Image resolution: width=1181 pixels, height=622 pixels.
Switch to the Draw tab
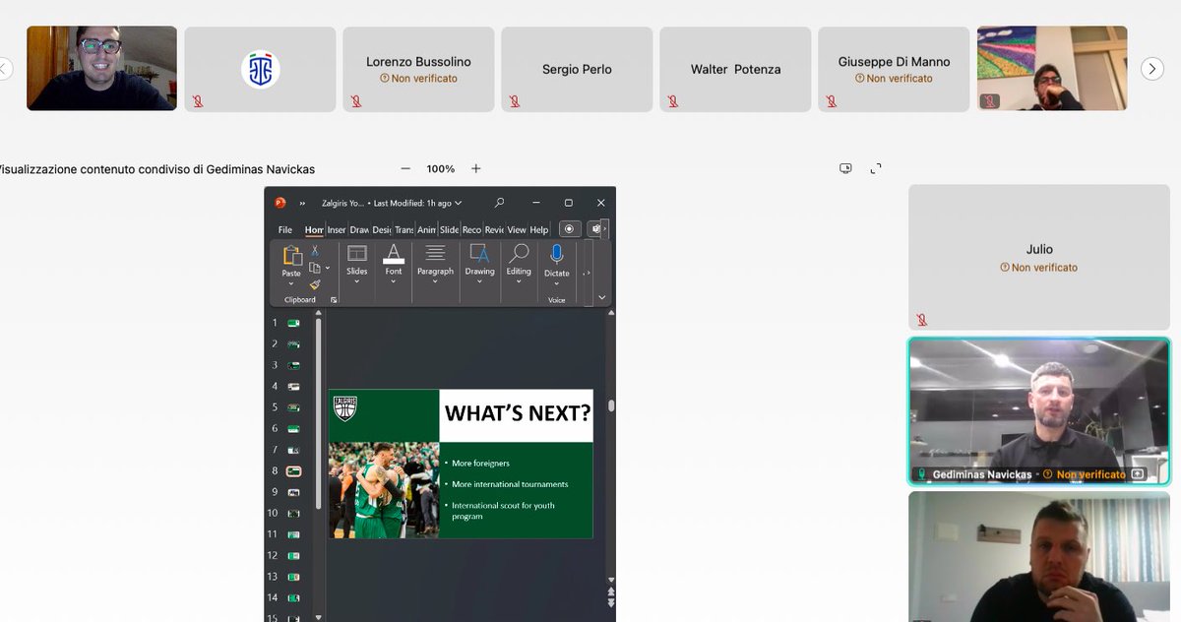pos(359,230)
